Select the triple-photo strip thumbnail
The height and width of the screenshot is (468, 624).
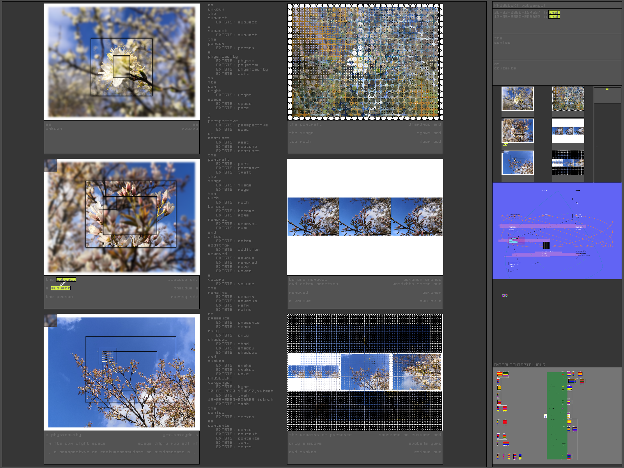coord(568,131)
